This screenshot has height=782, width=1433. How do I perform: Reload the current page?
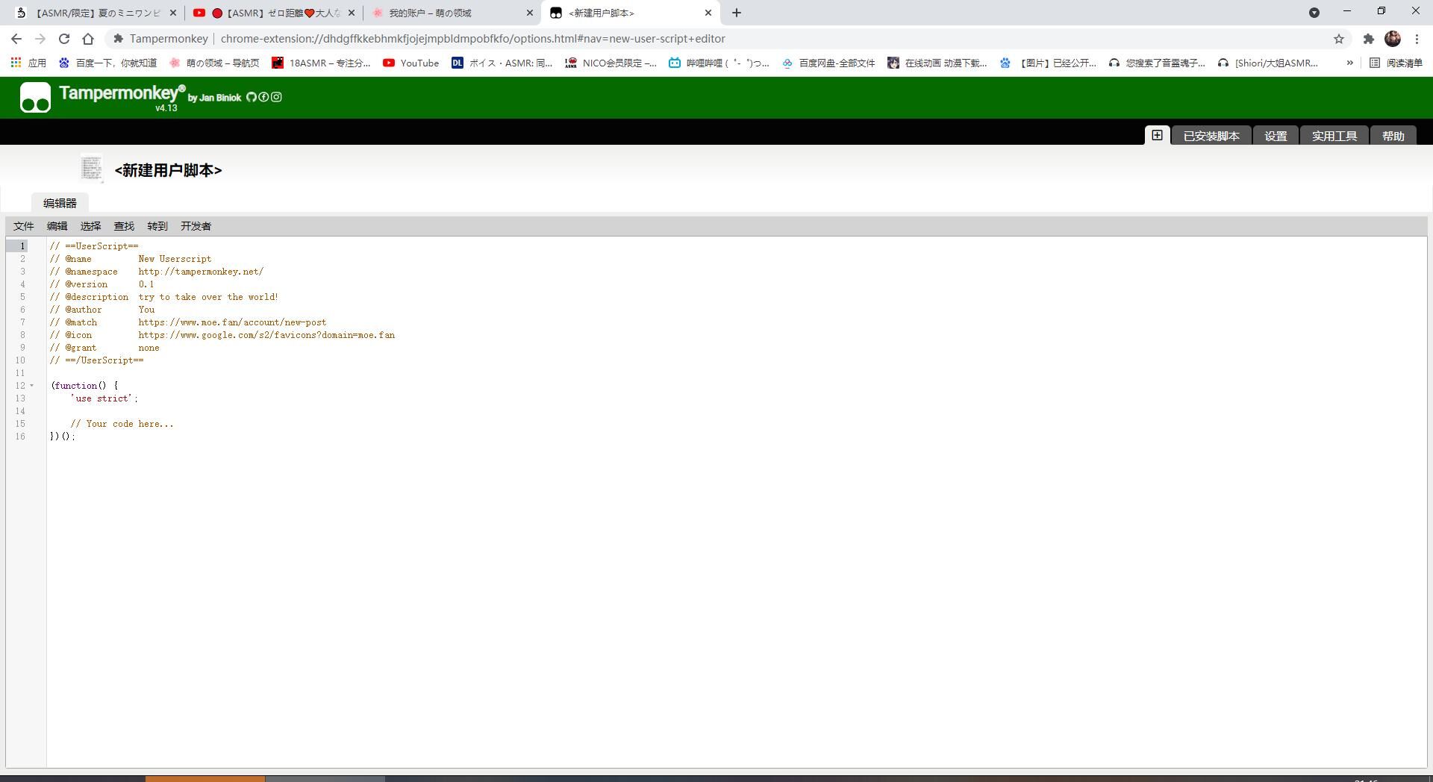64,39
